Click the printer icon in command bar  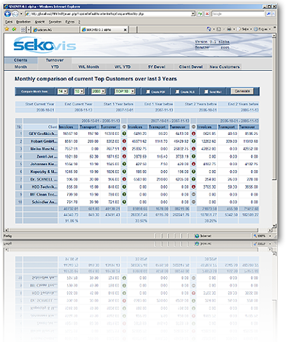(229, 29)
